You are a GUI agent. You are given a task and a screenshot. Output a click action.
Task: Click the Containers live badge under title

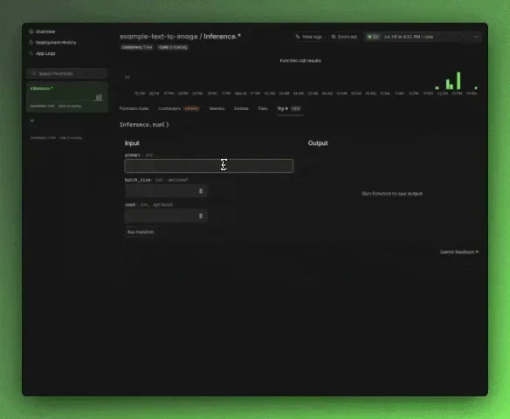click(137, 47)
